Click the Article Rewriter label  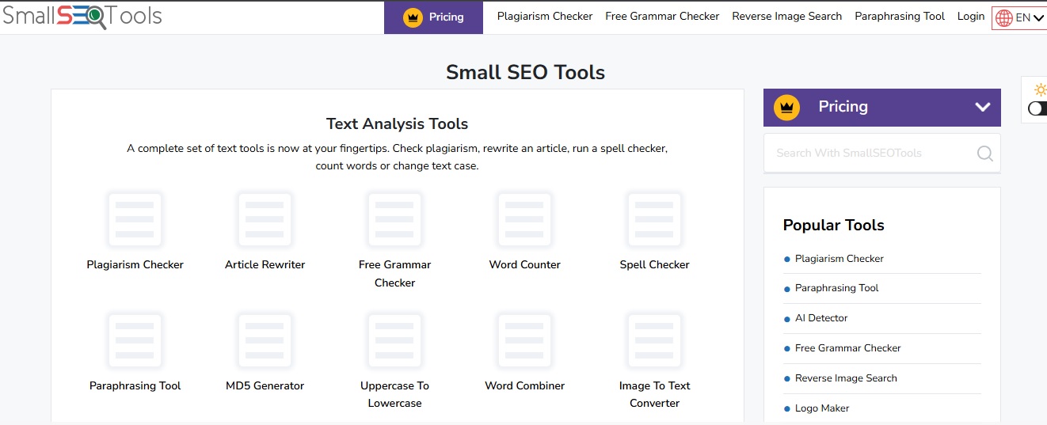(265, 264)
